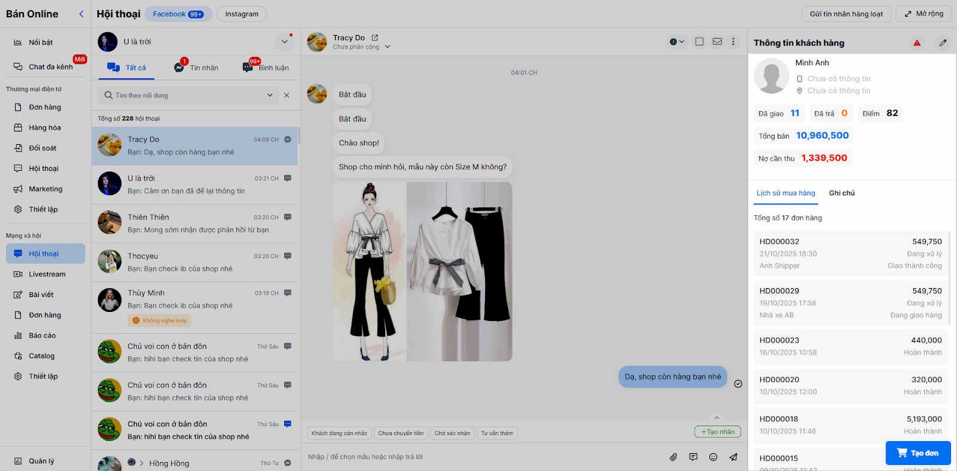Open the quick reply template icon
This screenshot has width=957, height=471.
click(693, 457)
